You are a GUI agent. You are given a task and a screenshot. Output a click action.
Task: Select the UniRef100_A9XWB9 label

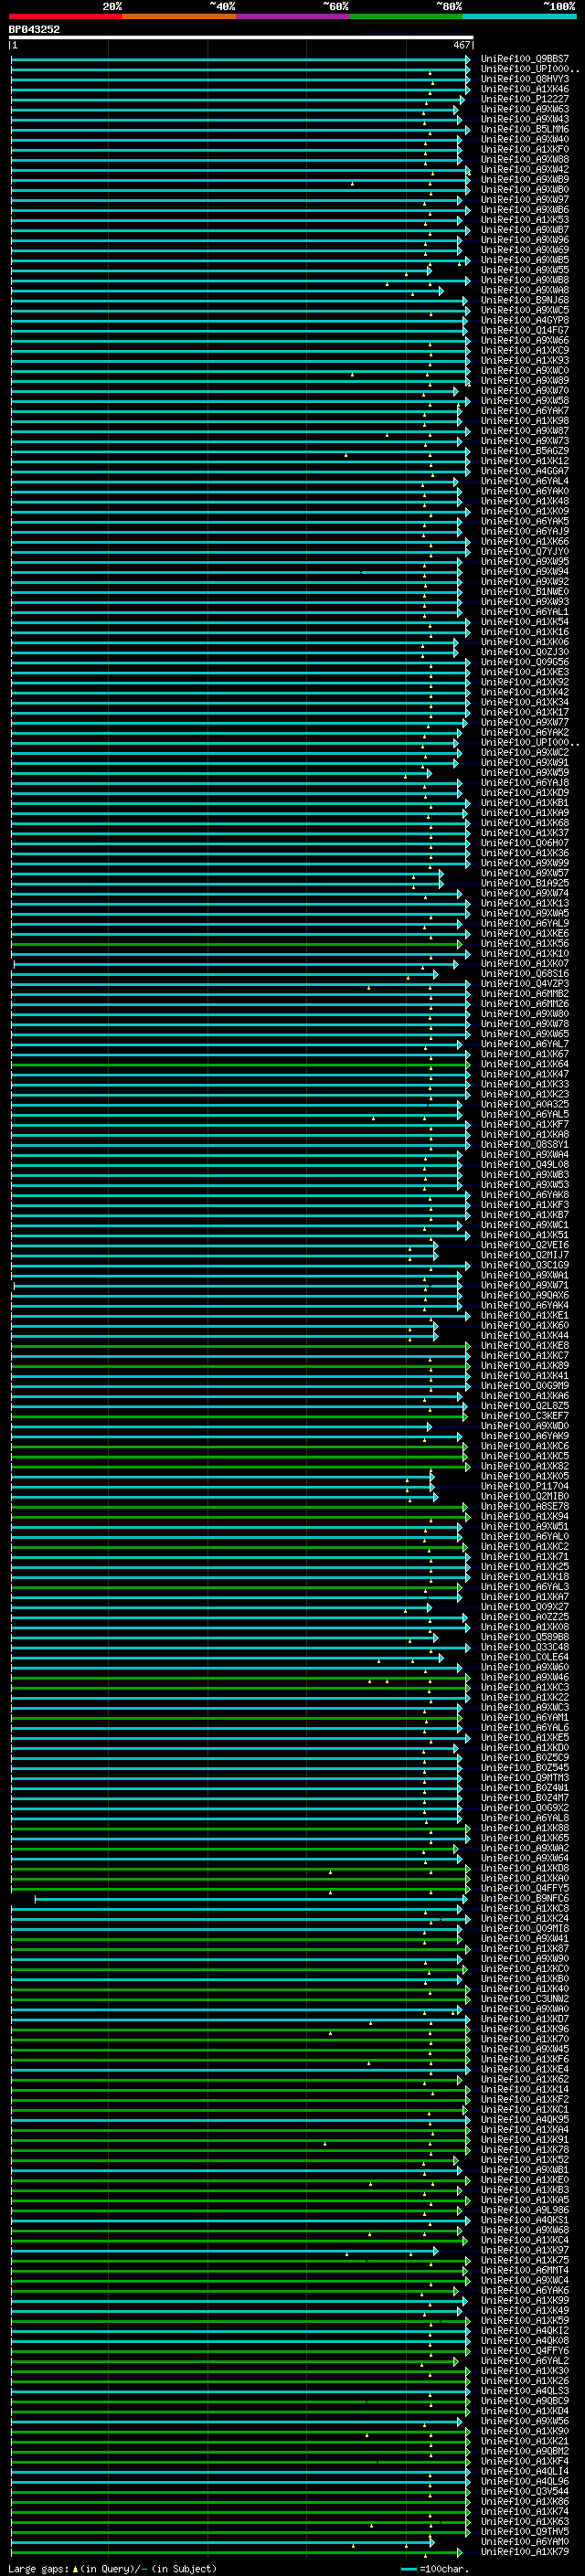(525, 179)
